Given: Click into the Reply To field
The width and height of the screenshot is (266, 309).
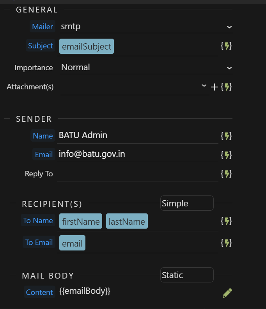Looking at the screenshot, I should (x=137, y=174).
